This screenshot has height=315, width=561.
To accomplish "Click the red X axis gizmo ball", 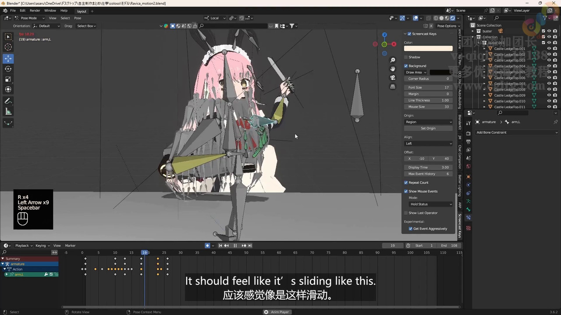I will 394,44.
